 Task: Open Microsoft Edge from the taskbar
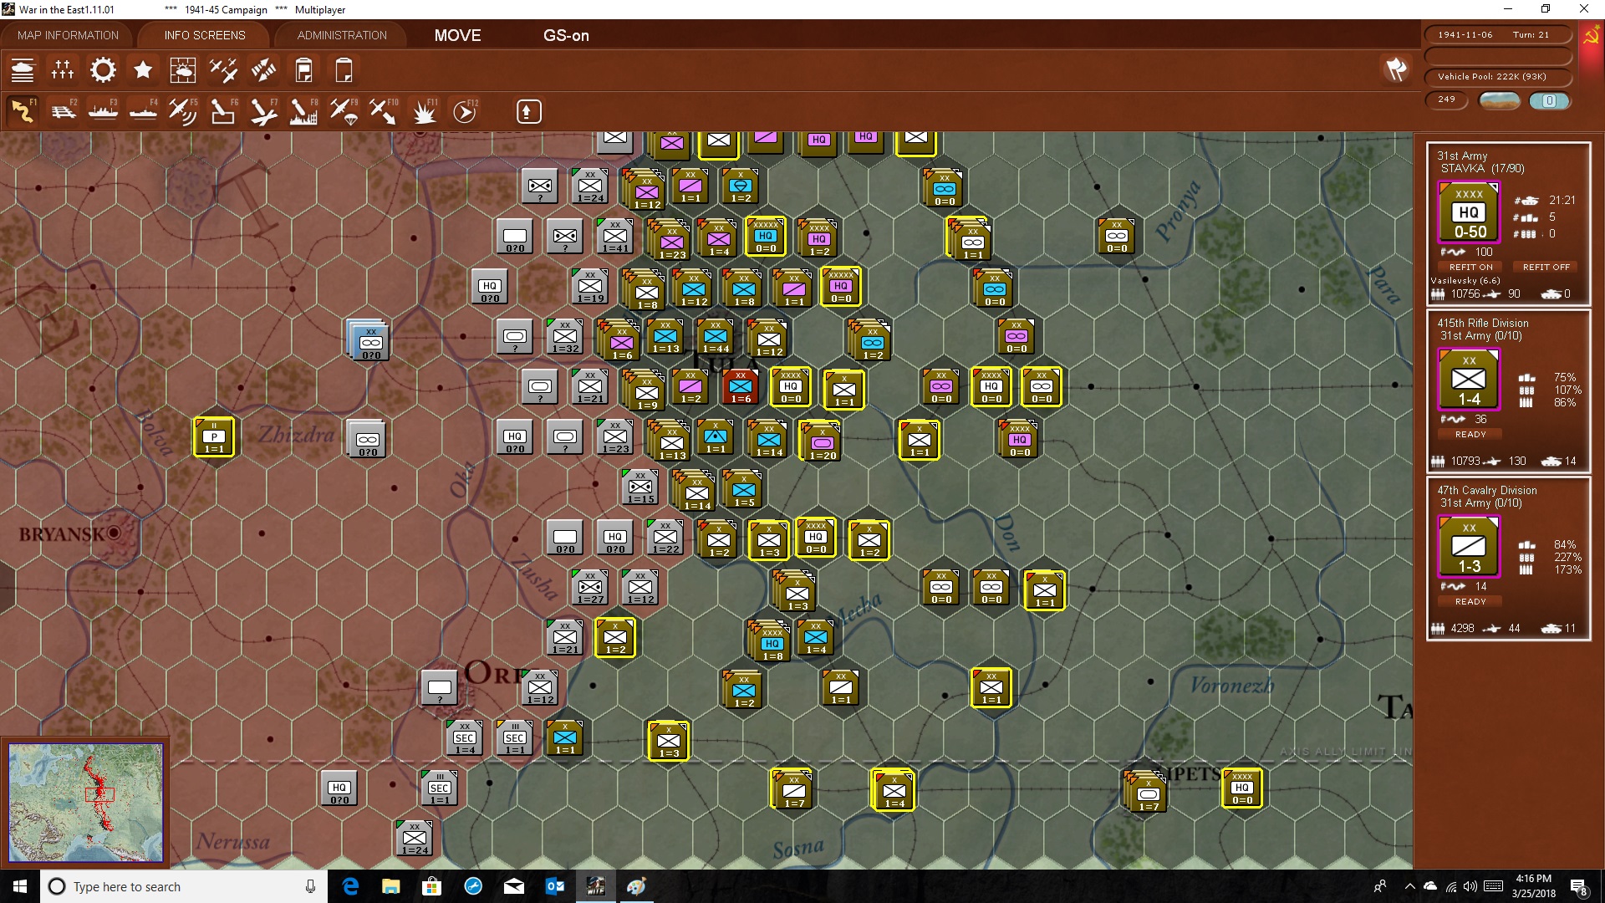click(350, 886)
